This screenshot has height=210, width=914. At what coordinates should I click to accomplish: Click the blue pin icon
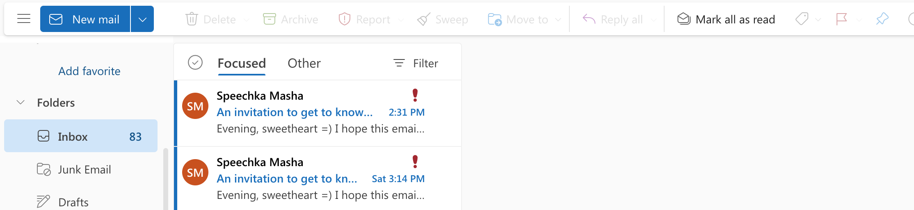click(x=882, y=19)
